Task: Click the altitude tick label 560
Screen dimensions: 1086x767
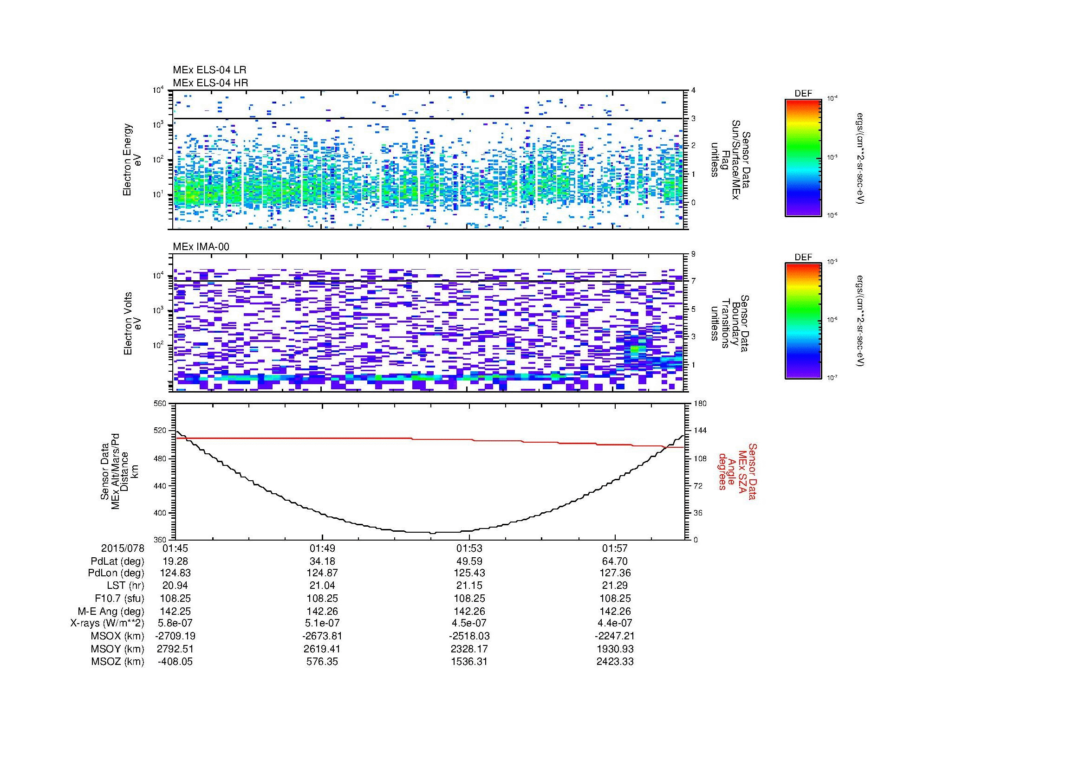Action: coord(160,403)
